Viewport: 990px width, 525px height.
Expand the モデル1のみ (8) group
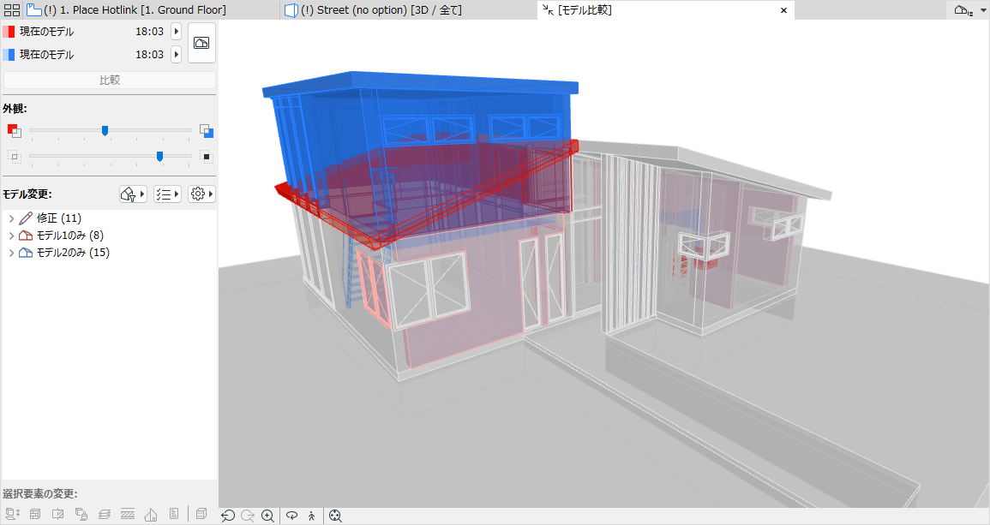click(x=11, y=236)
